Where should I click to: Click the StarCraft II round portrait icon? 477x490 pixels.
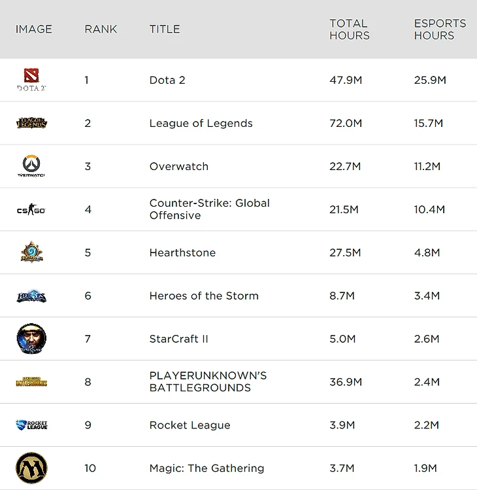[x=31, y=338]
